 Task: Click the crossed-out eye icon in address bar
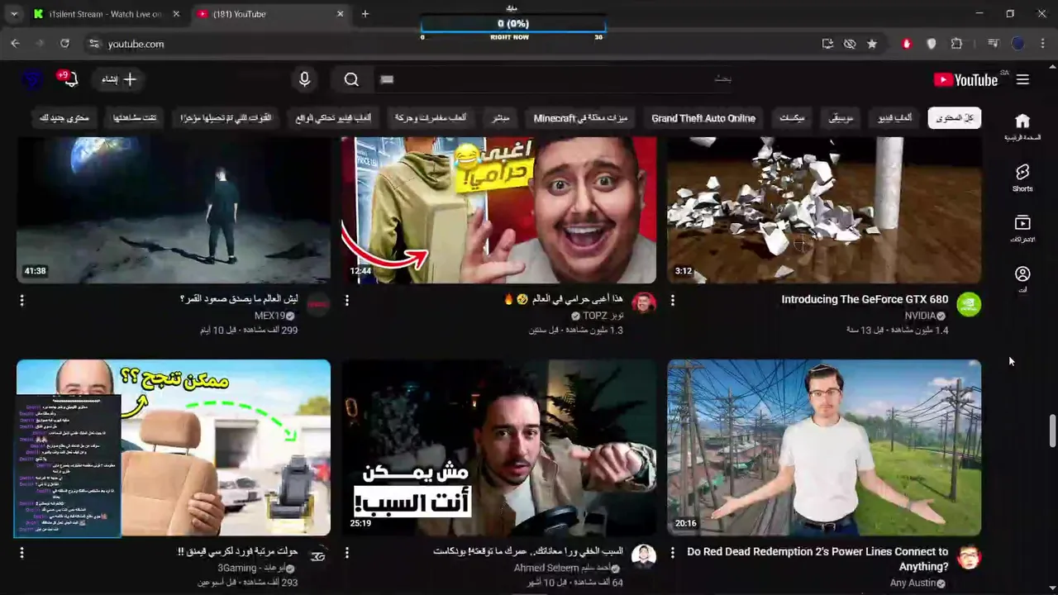coord(850,44)
